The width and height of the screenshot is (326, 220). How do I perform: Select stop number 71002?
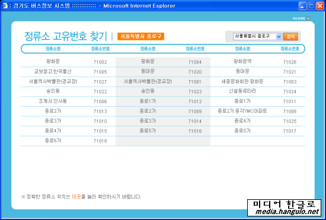(x=100, y=62)
